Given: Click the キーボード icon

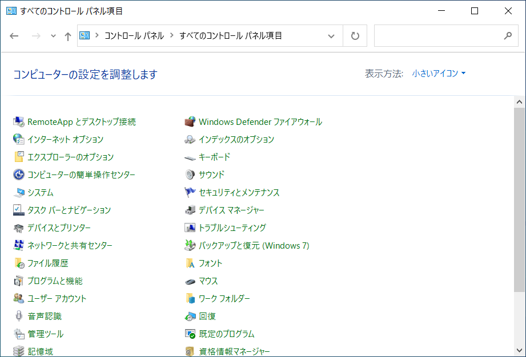Looking at the screenshot, I should 190,157.
